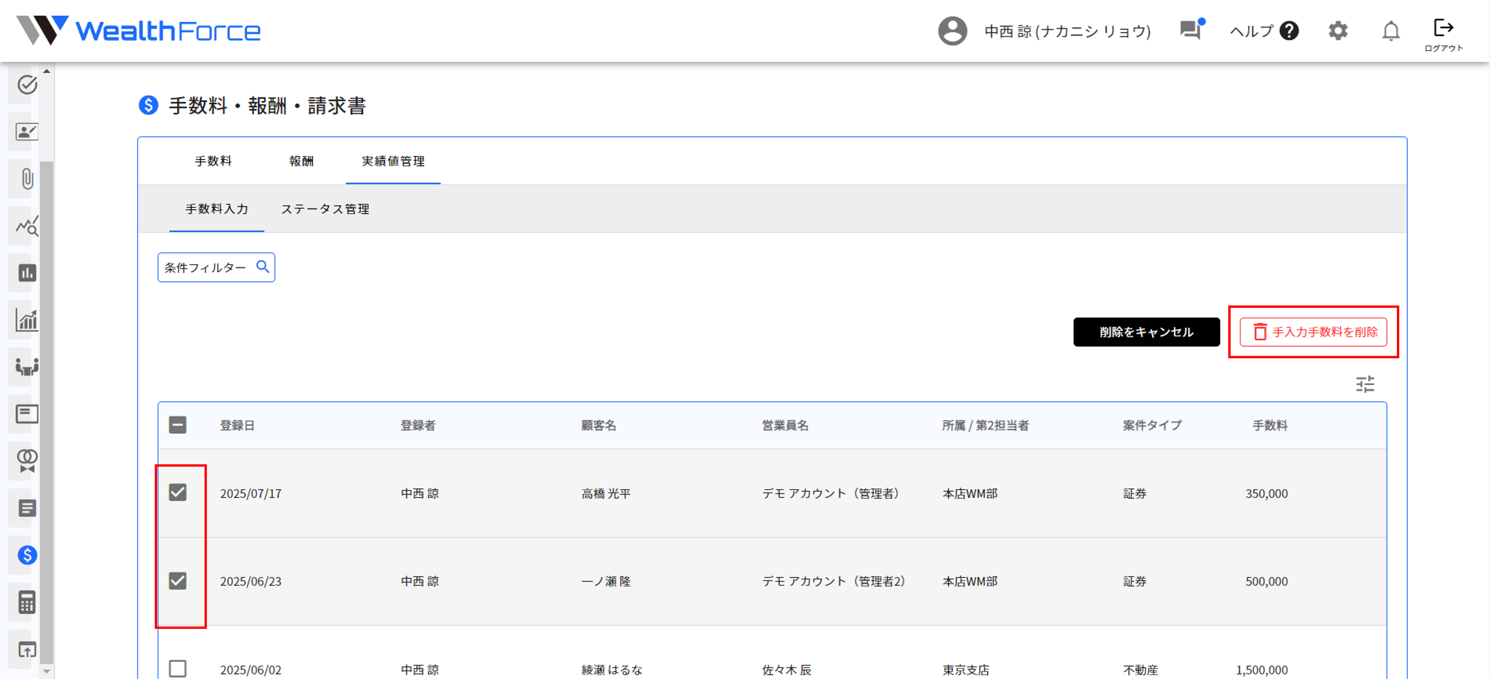
Task: Click sales rep 佐々木 辰
Action: tap(787, 670)
